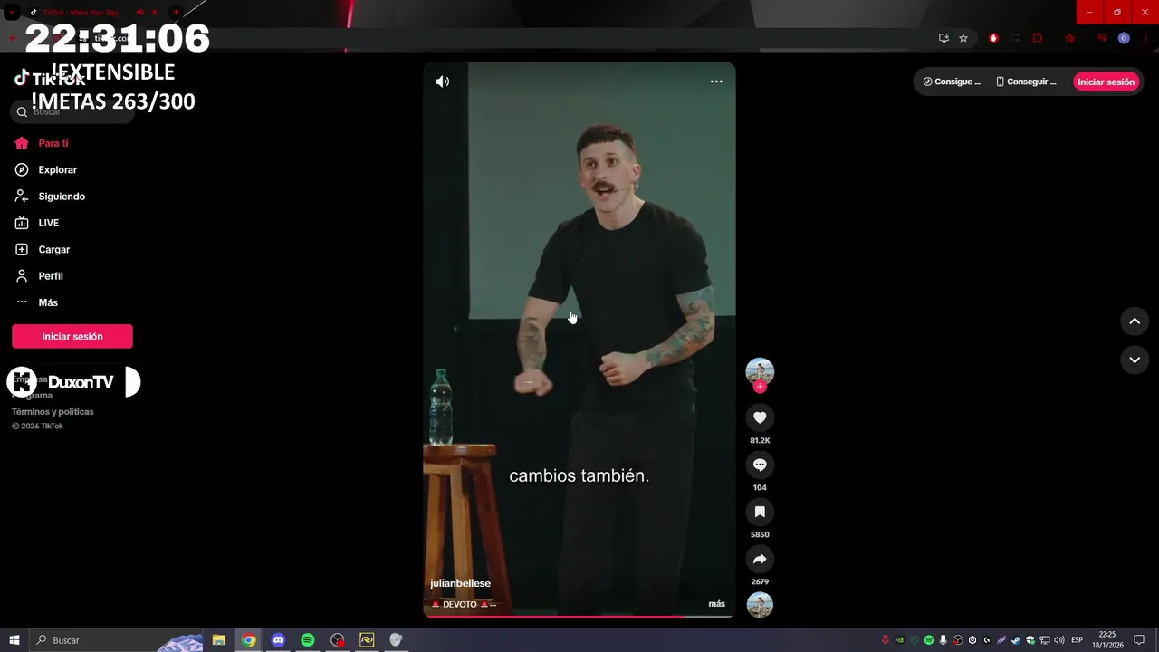Bookmark this page with the star icon

coord(963,38)
